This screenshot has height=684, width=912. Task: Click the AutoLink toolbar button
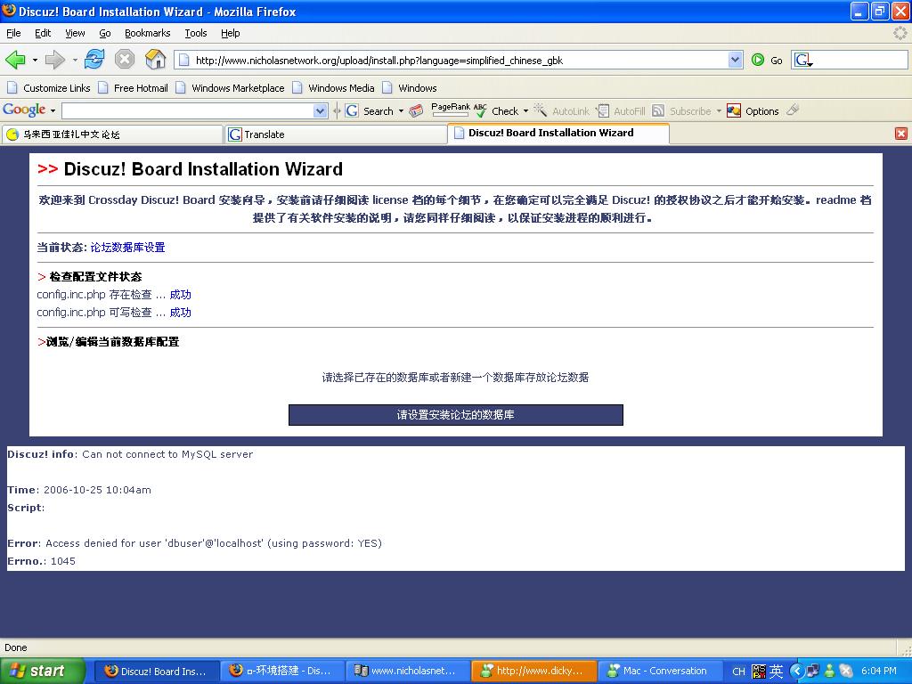pos(561,110)
